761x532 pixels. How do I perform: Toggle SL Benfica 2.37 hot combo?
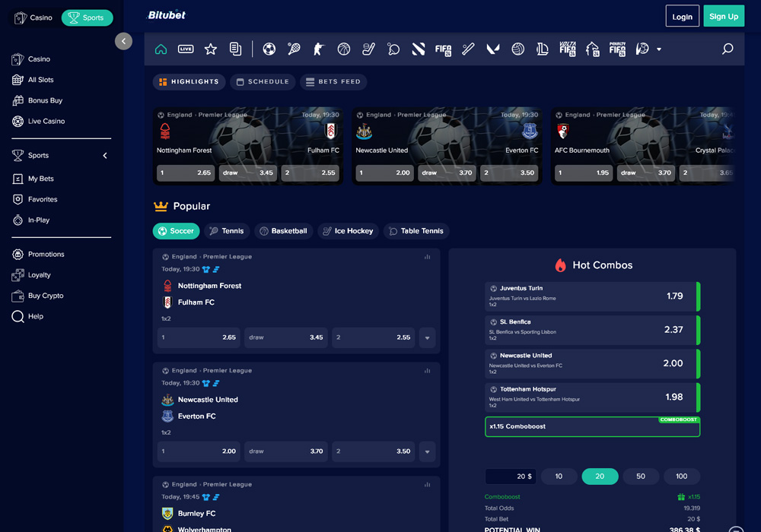tap(592, 330)
